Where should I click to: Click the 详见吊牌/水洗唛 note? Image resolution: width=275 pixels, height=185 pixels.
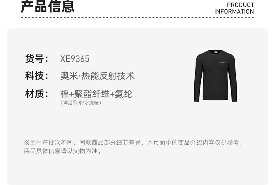[x=81, y=103]
